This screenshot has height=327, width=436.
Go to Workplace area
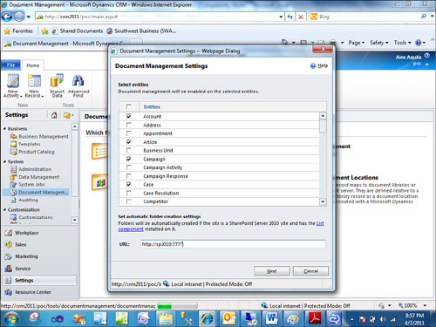[26, 233]
